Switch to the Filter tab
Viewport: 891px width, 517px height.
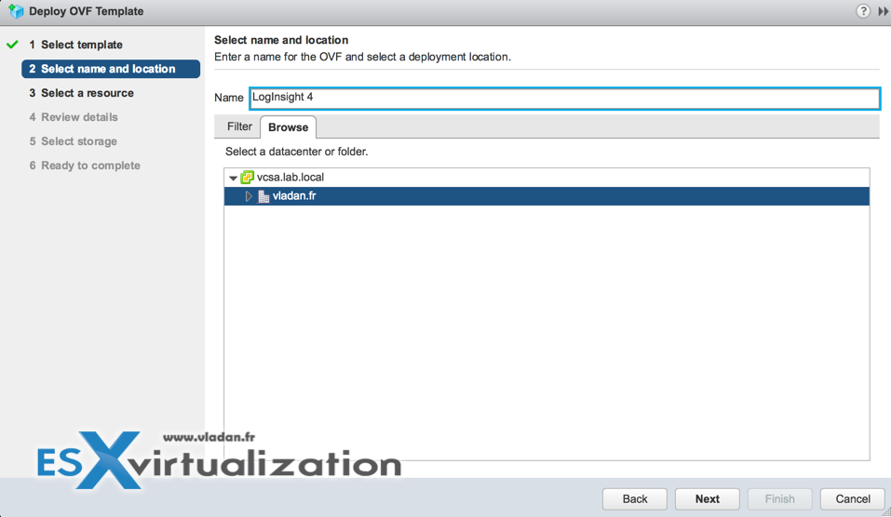[x=239, y=126]
